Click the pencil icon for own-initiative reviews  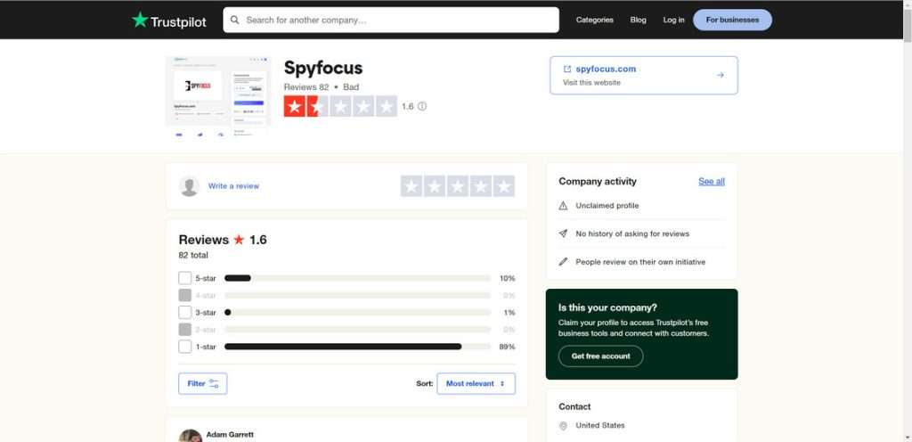click(x=563, y=262)
